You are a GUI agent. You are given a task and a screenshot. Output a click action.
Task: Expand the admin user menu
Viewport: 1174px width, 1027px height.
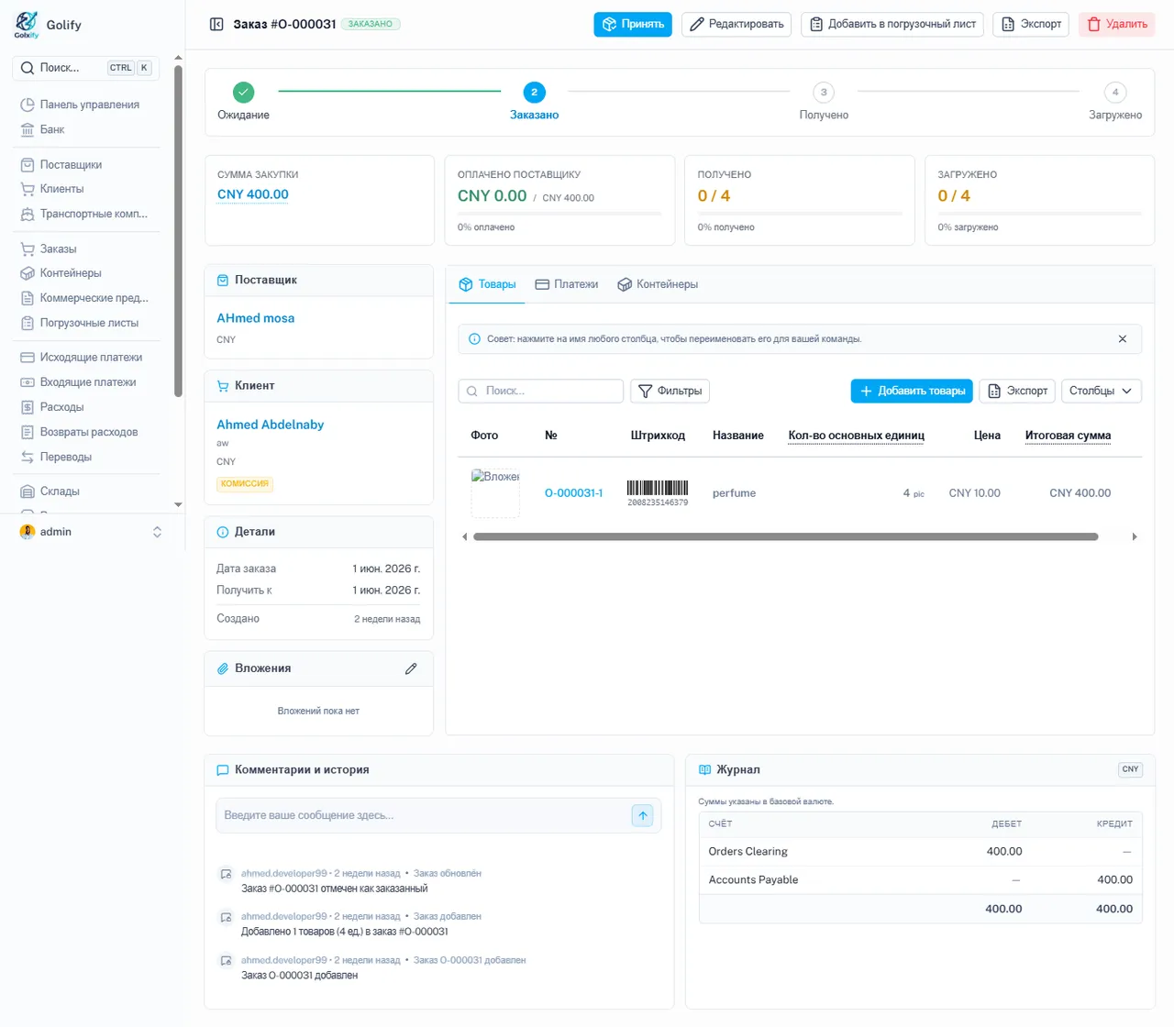point(92,532)
